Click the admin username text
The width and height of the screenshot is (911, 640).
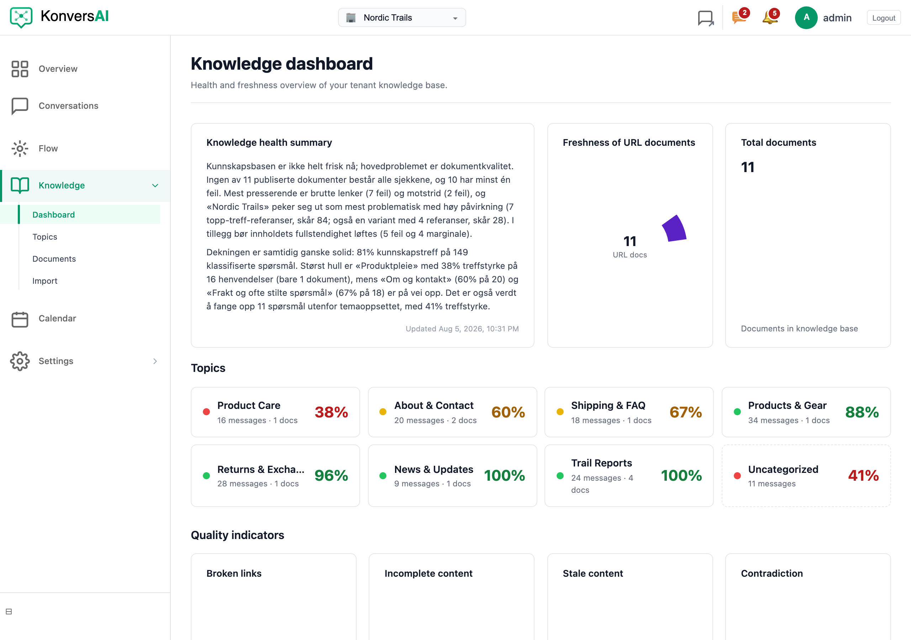pos(837,18)
